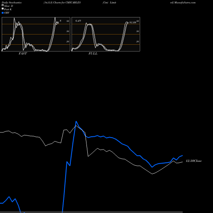Click the 'Daily Stochastics' title text
The width and height of the screenshot is (213, 213).
coord(12,3)
